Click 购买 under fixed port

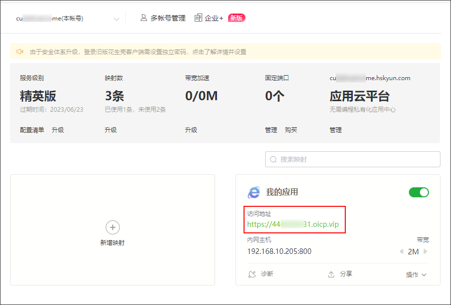click(291, 130)
